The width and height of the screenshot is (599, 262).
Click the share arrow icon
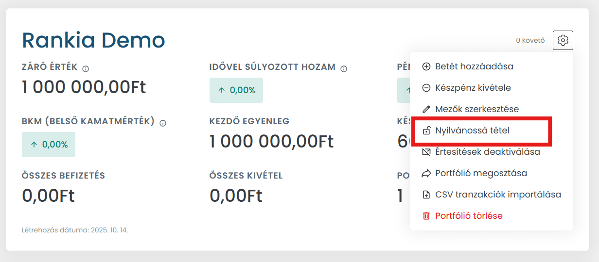[x=426, y=173]
